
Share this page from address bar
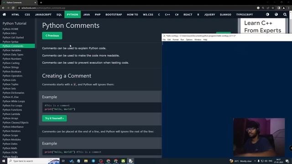[268, 8]
